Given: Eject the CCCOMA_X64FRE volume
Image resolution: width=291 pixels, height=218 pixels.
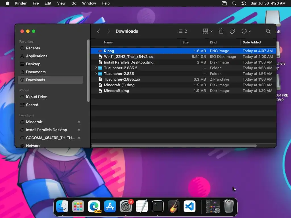Looking at the screenshot, I should pos(79,138).
